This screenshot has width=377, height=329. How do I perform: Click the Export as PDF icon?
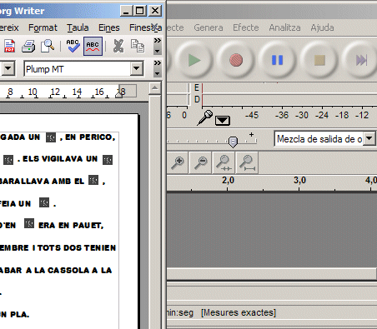[x=9, y=46]
